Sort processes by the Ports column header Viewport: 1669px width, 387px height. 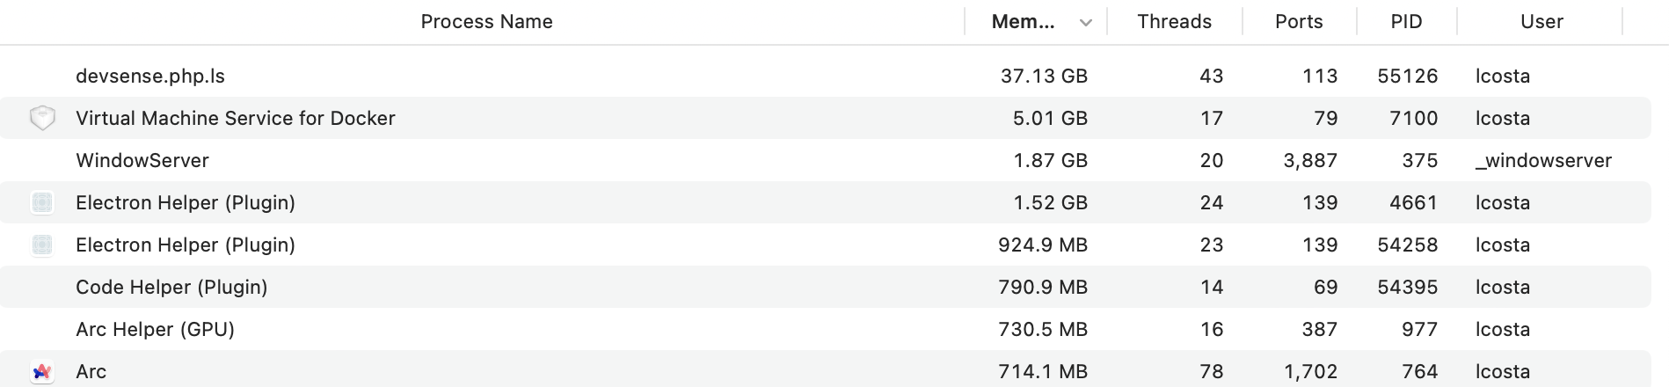tap(1299, 22)
